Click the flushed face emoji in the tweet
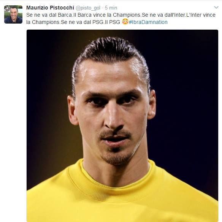Image resolution: width=222 pixels, height=222 pixels. pyautogui.click(x=125, y=22)
